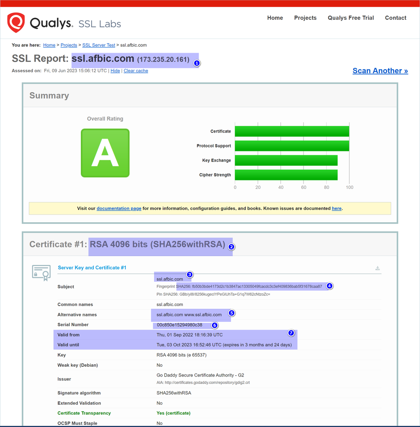Click the Assessed on date text

(75, 71)
